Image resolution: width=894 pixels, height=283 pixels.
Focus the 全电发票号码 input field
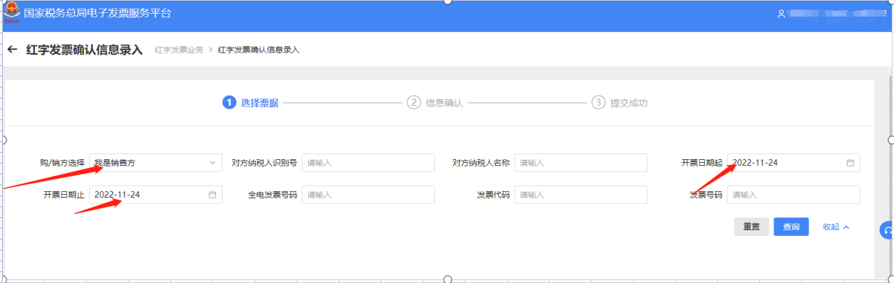(x=368, y=195)
